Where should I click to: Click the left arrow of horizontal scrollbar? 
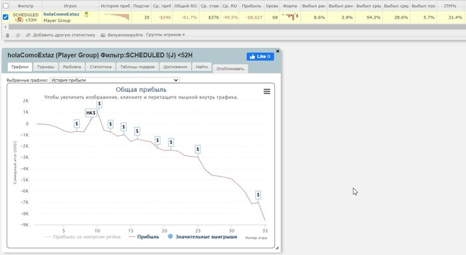tap(5, 27)
